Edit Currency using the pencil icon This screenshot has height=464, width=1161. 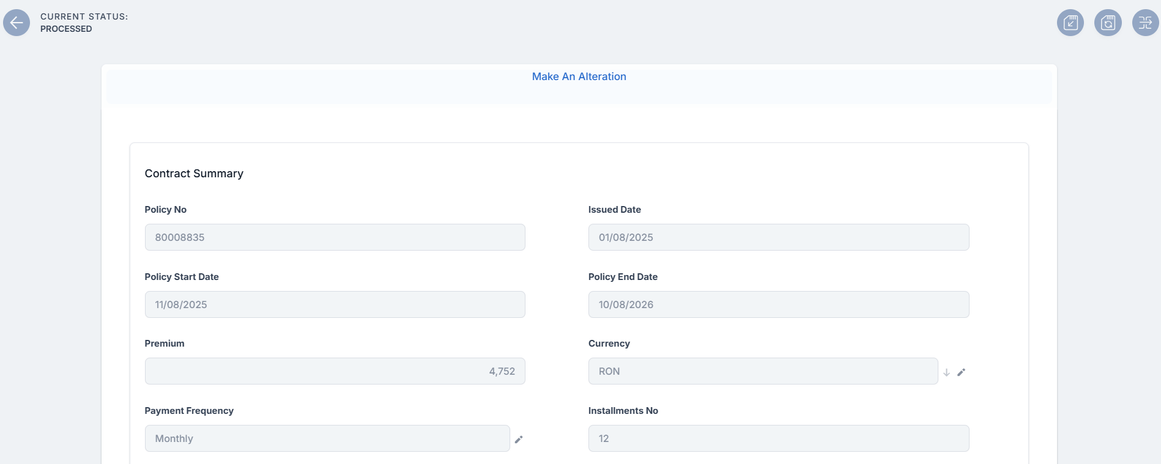[x=961, y=372]
